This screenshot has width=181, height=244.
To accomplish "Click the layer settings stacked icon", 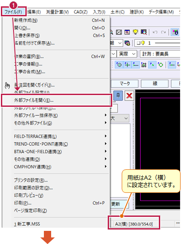I will (127, 43).
